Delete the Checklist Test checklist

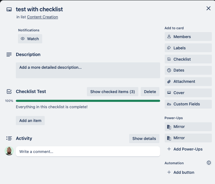tap(150, 92)
